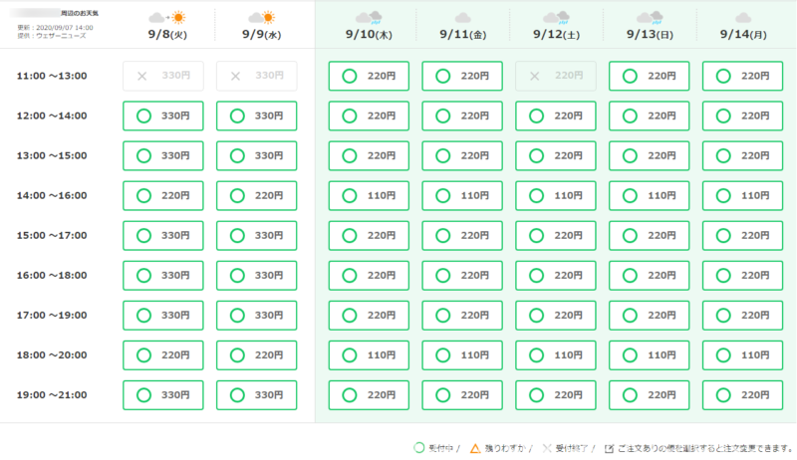The height and width of the screenshot is (460, 797).
Task: Click the 9/10(木) date header
Action: 368,34
